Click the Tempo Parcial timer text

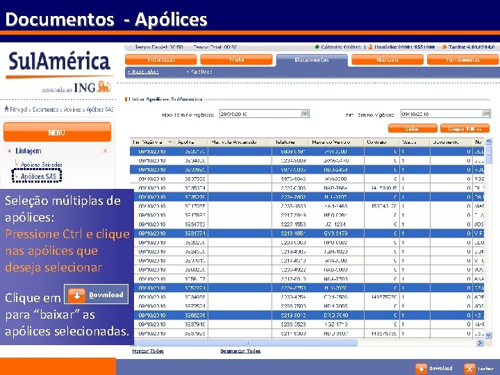click(159, 47)
